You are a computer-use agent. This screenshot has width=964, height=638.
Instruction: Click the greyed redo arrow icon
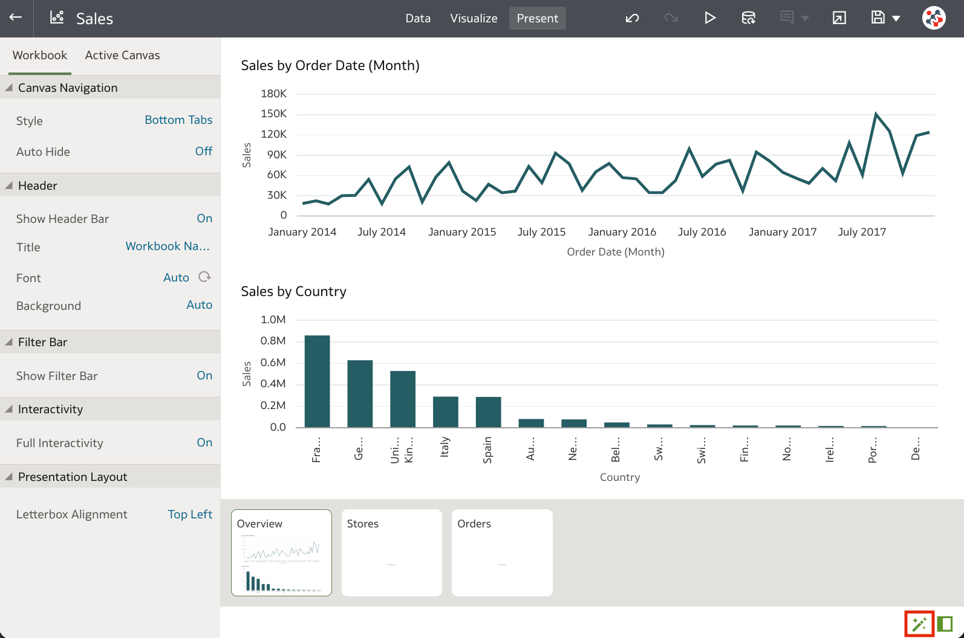(671, 18)
